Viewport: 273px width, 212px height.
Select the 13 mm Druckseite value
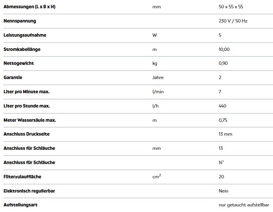coord(225,134)
